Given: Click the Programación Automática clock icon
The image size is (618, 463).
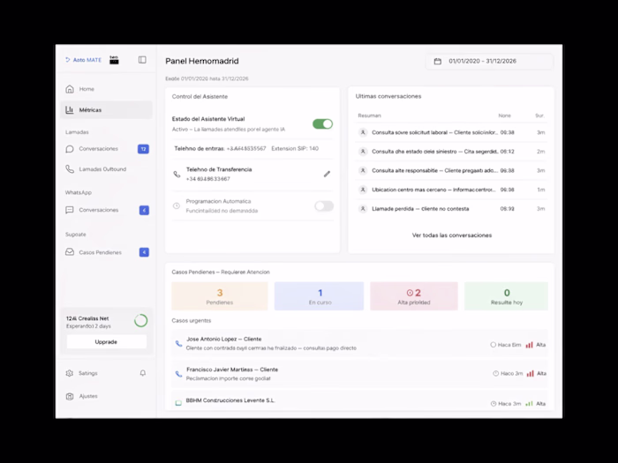Looking at the screenshot, I should [177, 205].
